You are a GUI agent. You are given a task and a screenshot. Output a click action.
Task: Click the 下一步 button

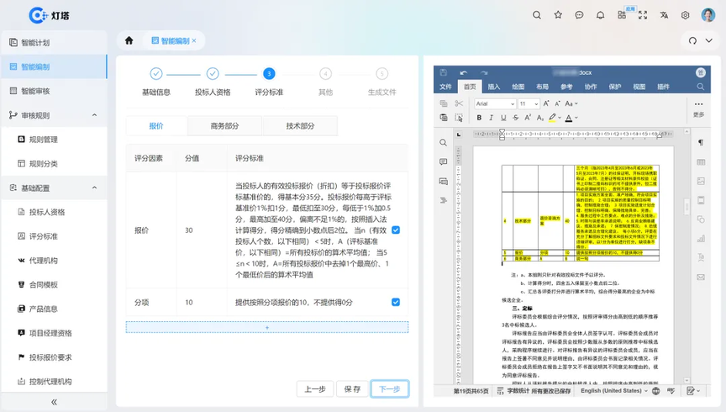point(389,389)
